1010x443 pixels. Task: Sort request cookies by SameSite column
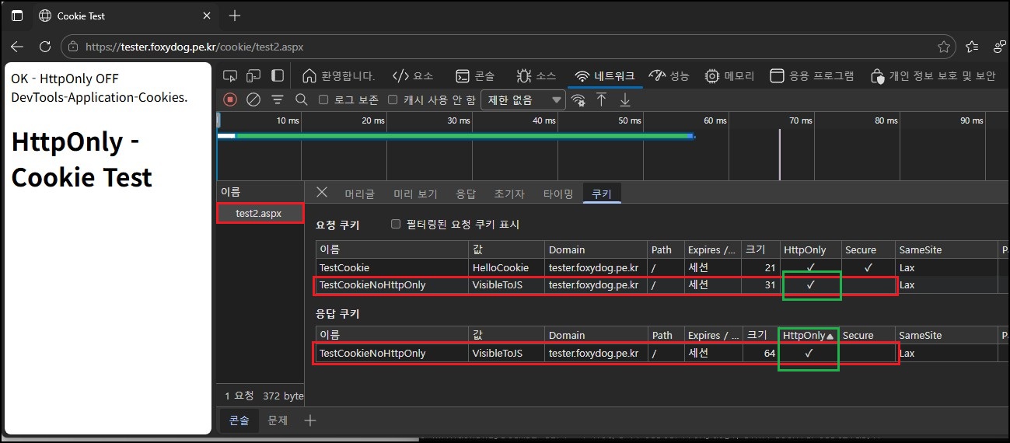(946, 250)
